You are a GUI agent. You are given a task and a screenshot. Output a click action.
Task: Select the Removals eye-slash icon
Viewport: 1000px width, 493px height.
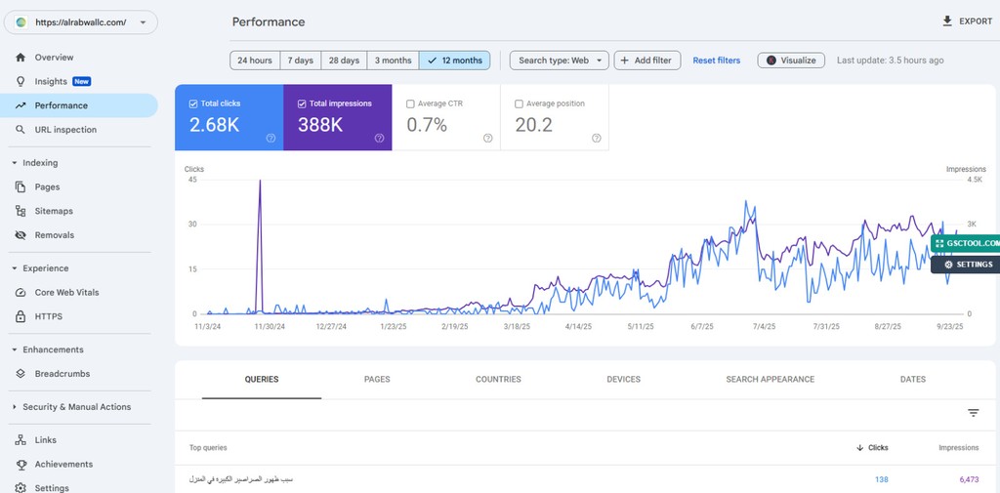(x=21, y=235)
